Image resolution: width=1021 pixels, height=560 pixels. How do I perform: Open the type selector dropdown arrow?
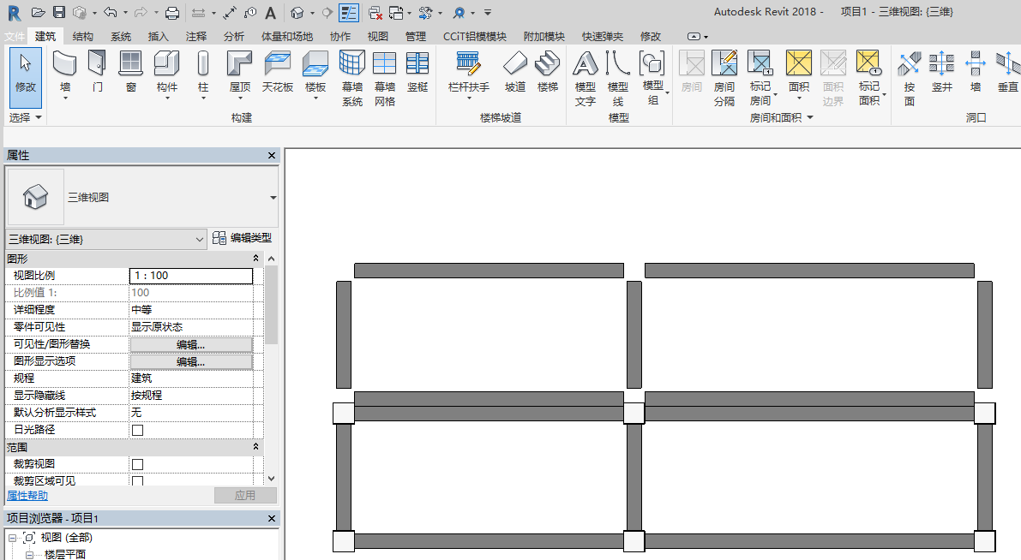(x=273, y=198)
